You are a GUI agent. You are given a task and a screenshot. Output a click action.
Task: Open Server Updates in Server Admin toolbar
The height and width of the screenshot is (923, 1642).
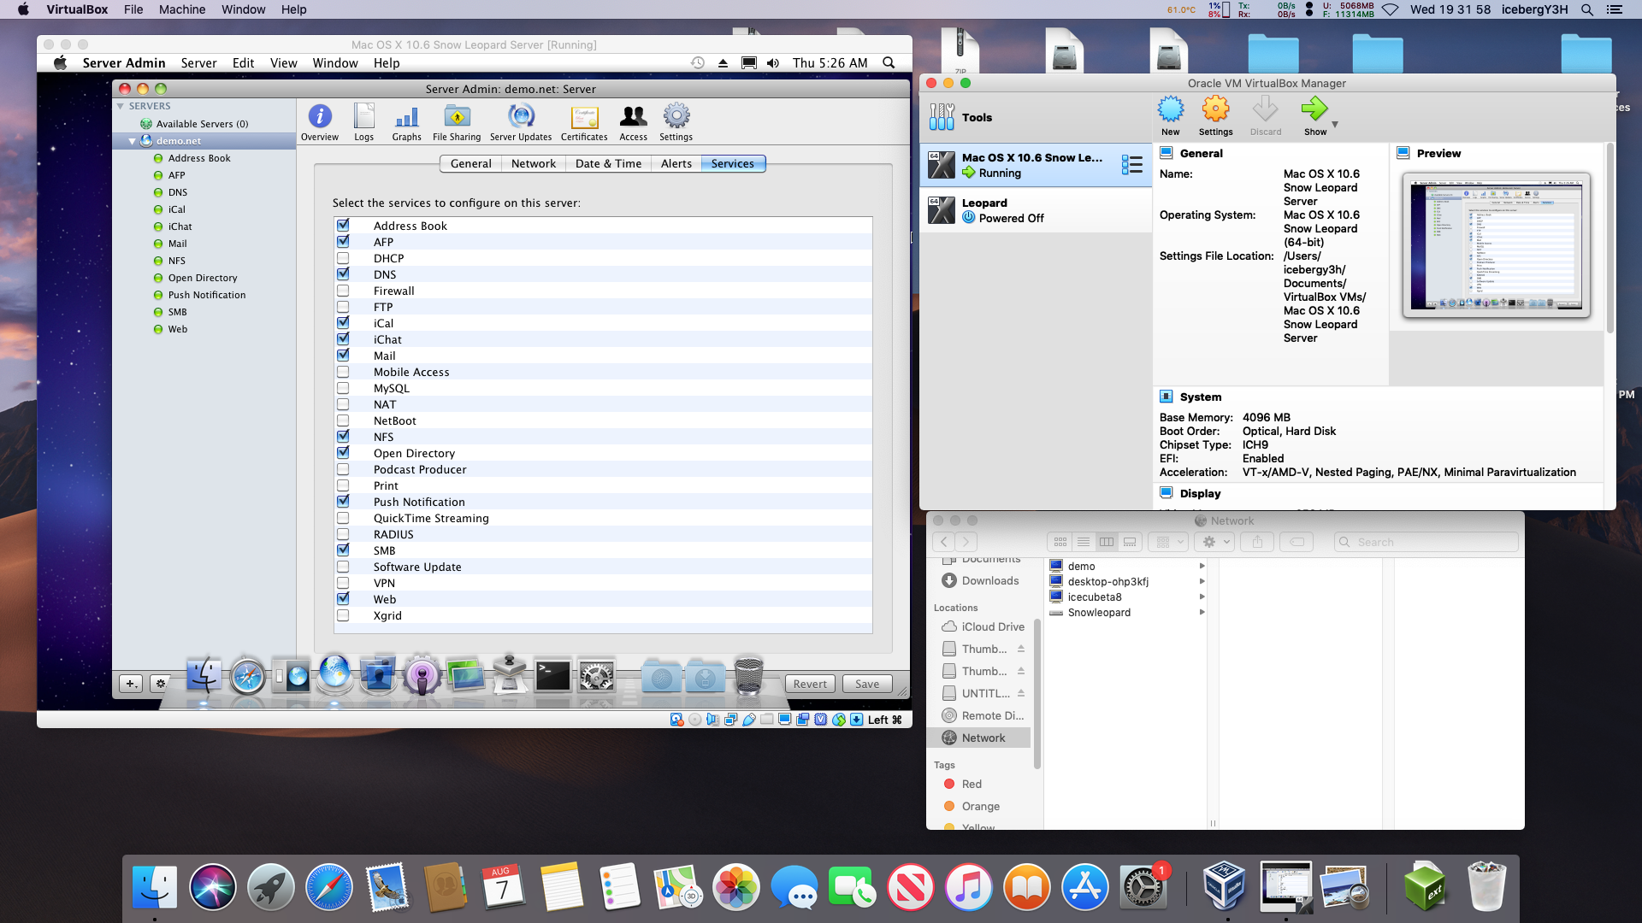click(x=521, y=122)
